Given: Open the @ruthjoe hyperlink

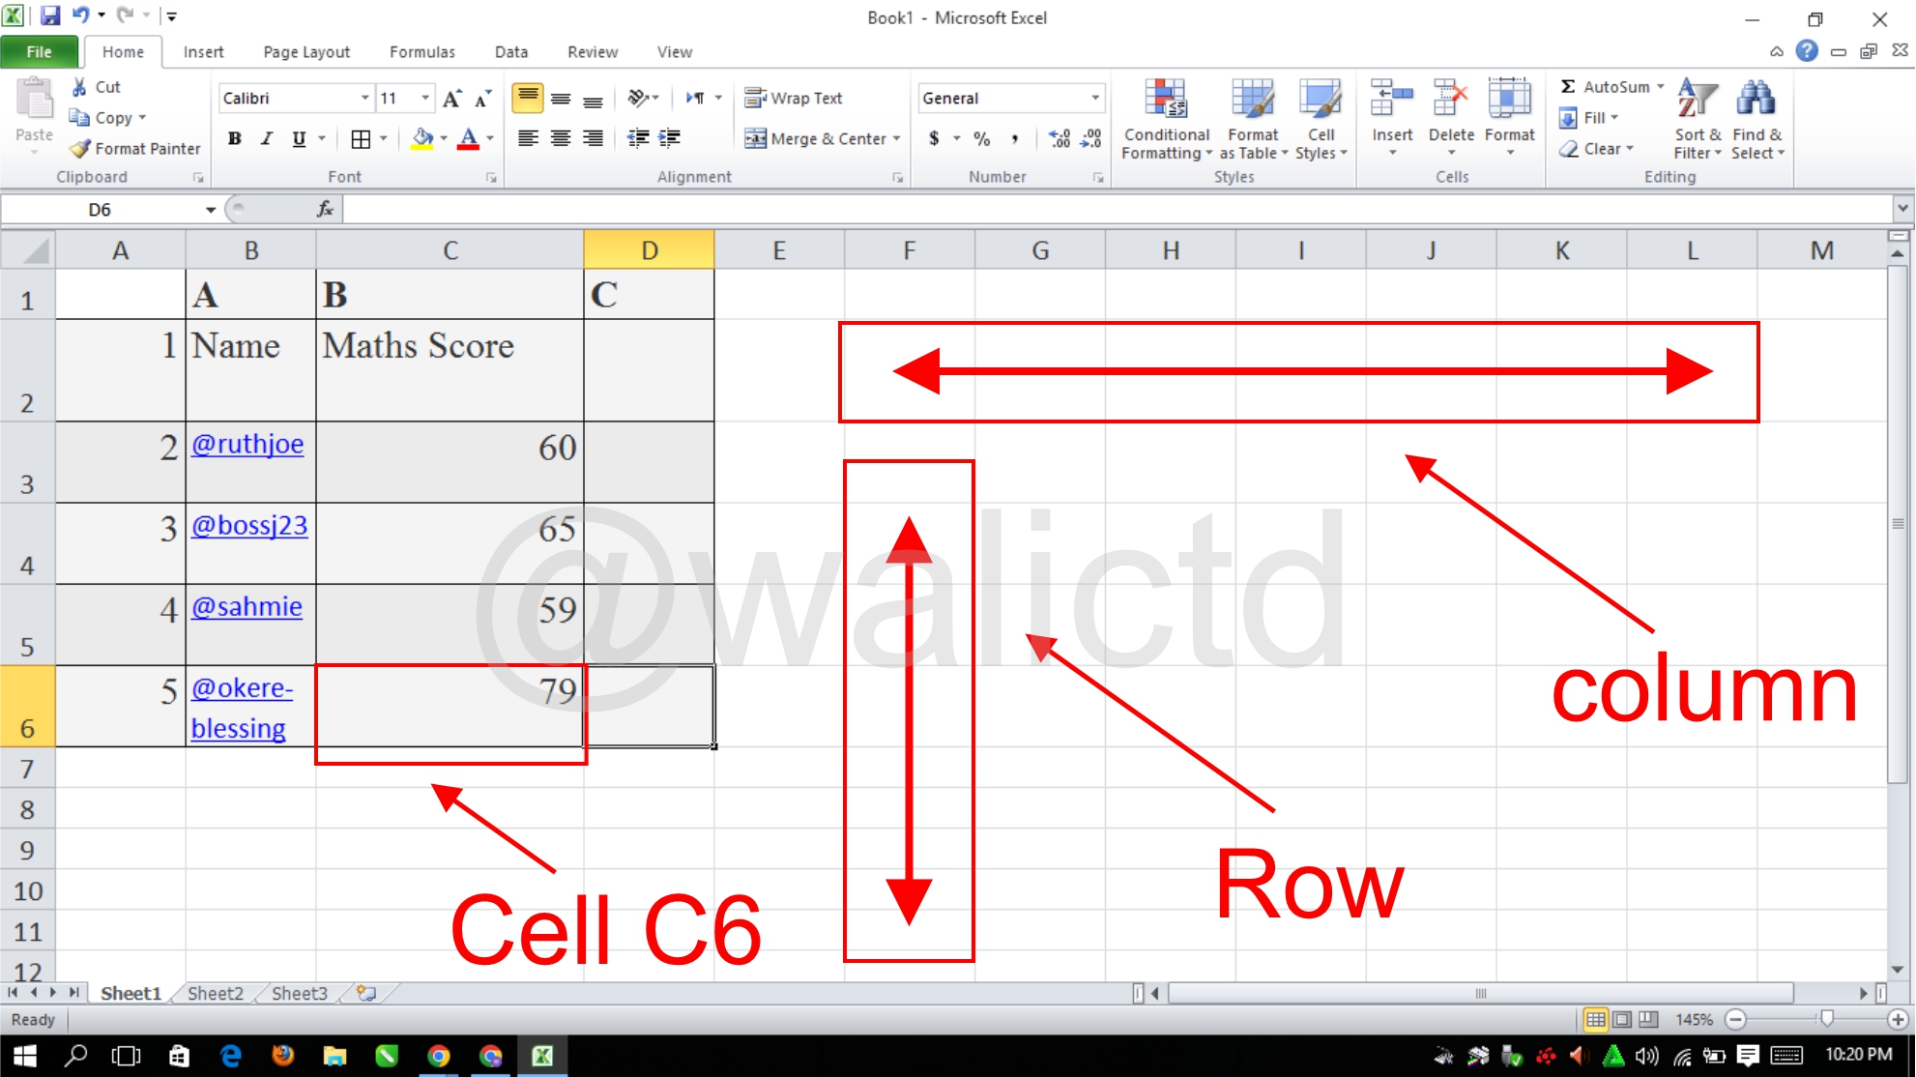Looking at the screenshot, I should (x=247, y=444).
